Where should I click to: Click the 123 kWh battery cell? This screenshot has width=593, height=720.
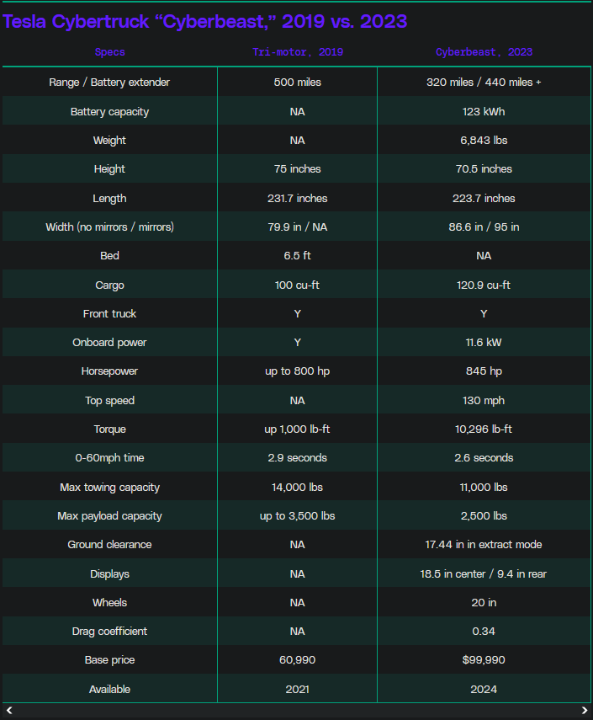484,111
